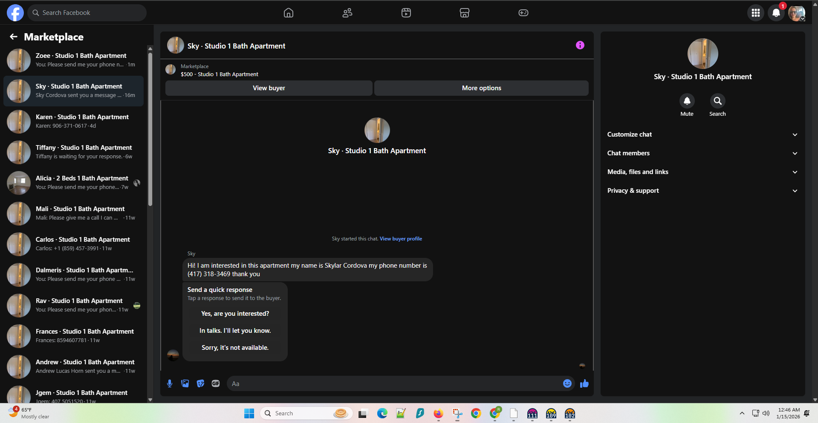
Task: Open Windows Start button
Action: 249,413
